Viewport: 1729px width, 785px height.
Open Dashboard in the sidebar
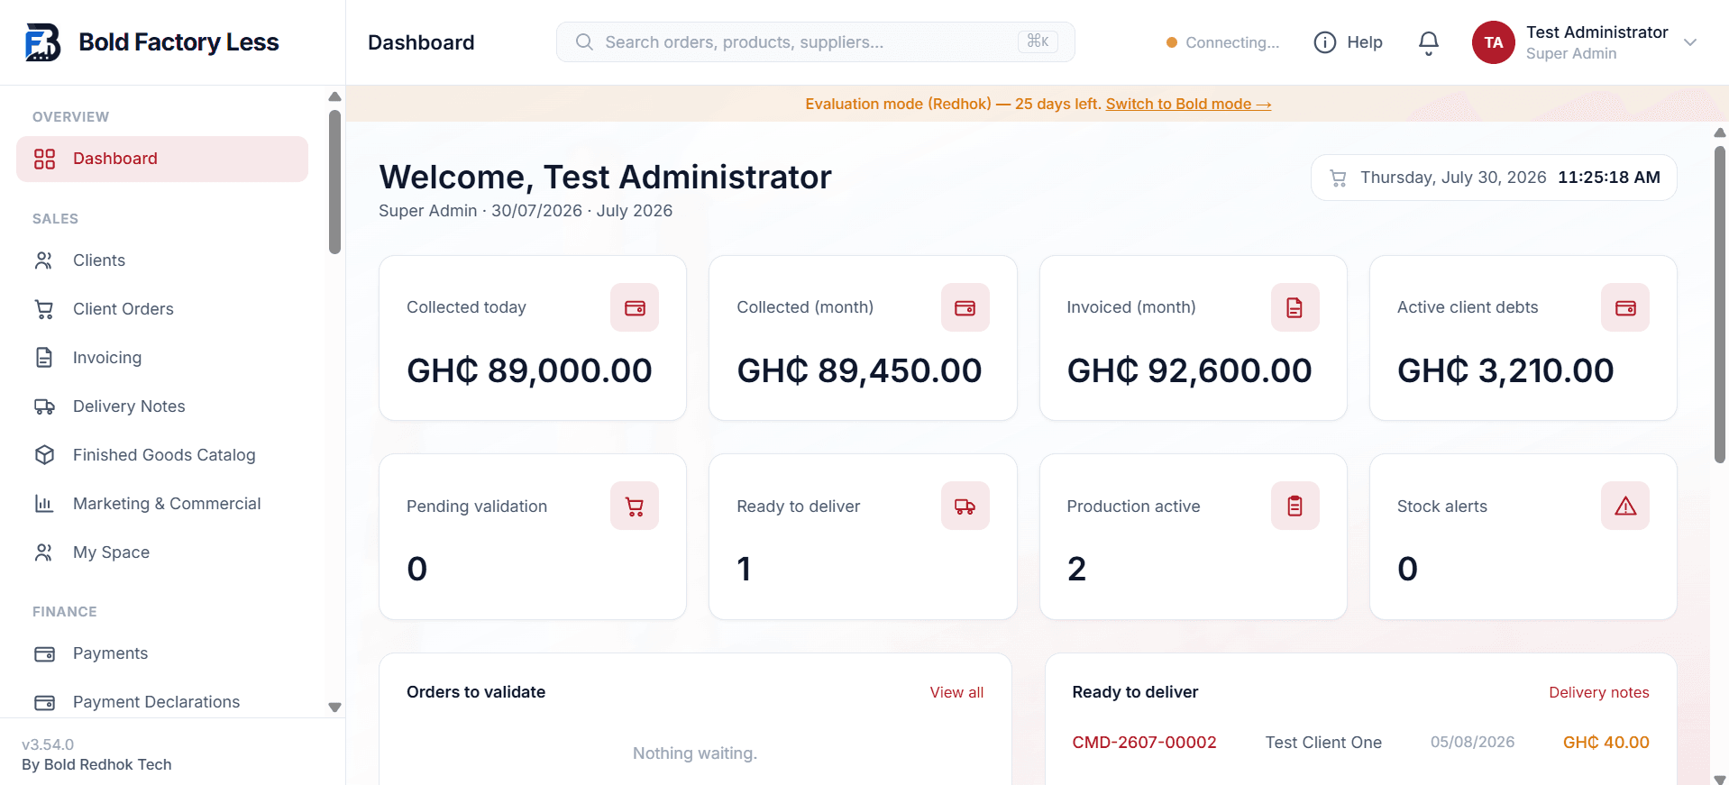point(162,159)
